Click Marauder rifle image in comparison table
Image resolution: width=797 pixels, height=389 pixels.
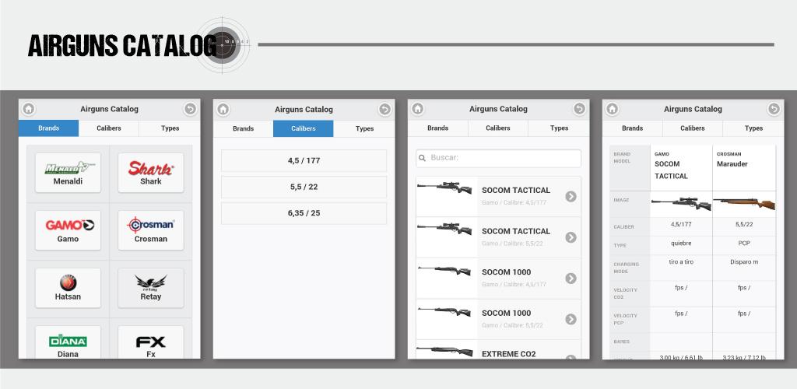click(x=744, y=203)
